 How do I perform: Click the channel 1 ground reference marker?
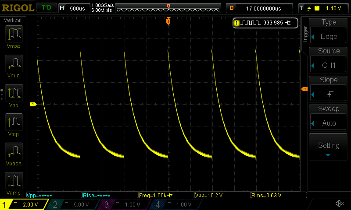point(33,104)
